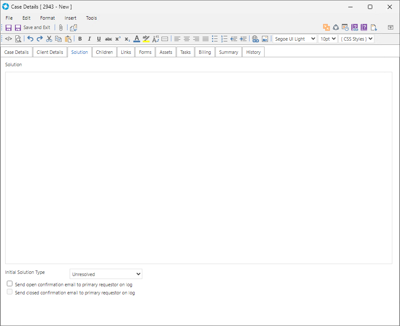Switch to the Billing tab

click(x=205, y=52)
